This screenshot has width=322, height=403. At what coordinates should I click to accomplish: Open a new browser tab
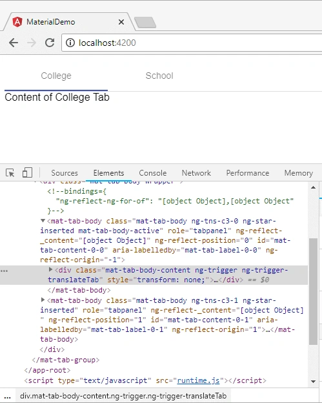point(145,23)
